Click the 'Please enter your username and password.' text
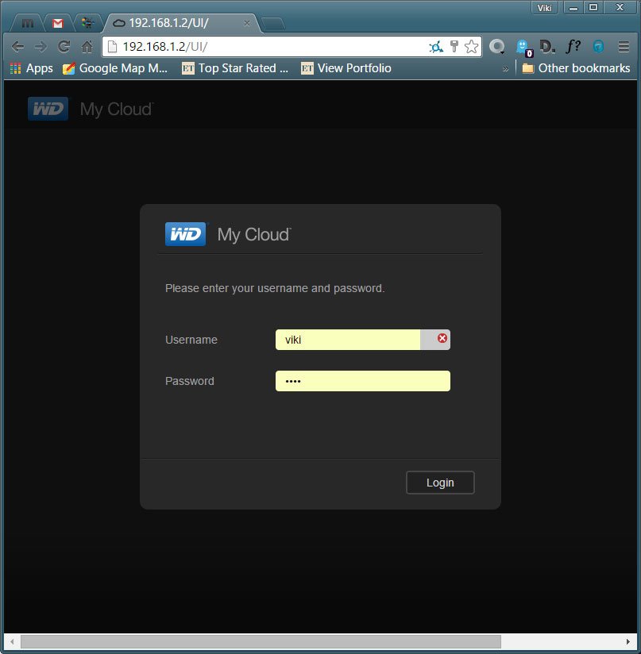Screen dimensions: 641x654 (275, 288)
